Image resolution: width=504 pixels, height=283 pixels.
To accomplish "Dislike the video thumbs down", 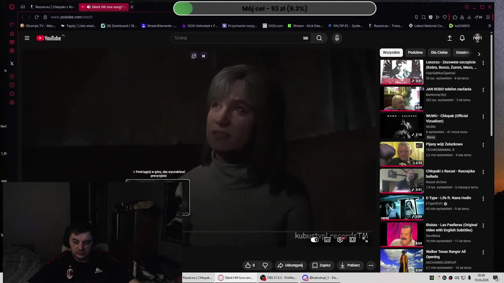I will 265,265.
